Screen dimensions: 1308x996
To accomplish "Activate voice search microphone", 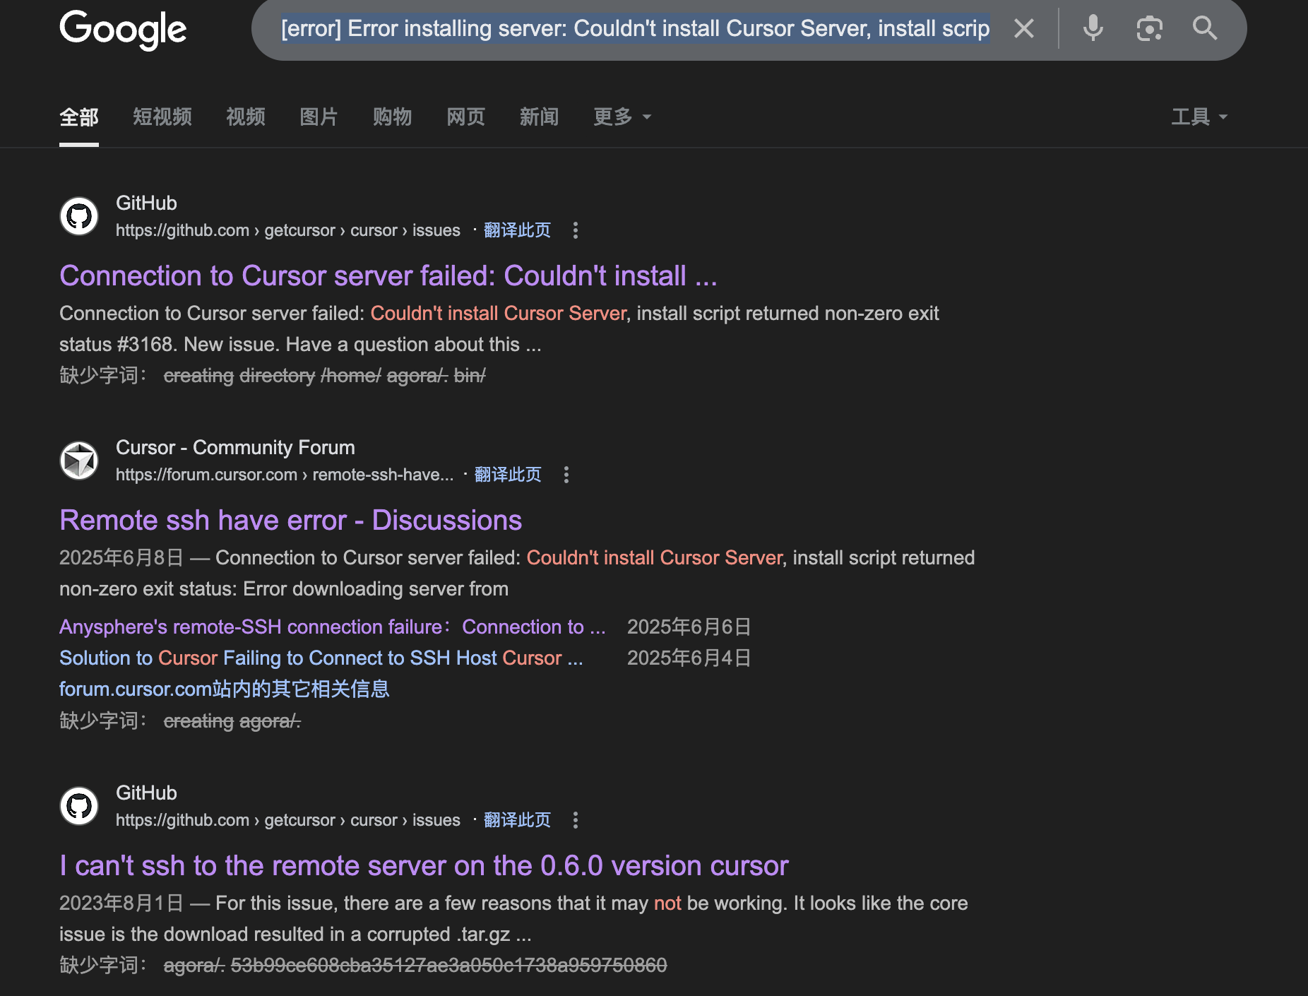I will [x=1092, y=28].
